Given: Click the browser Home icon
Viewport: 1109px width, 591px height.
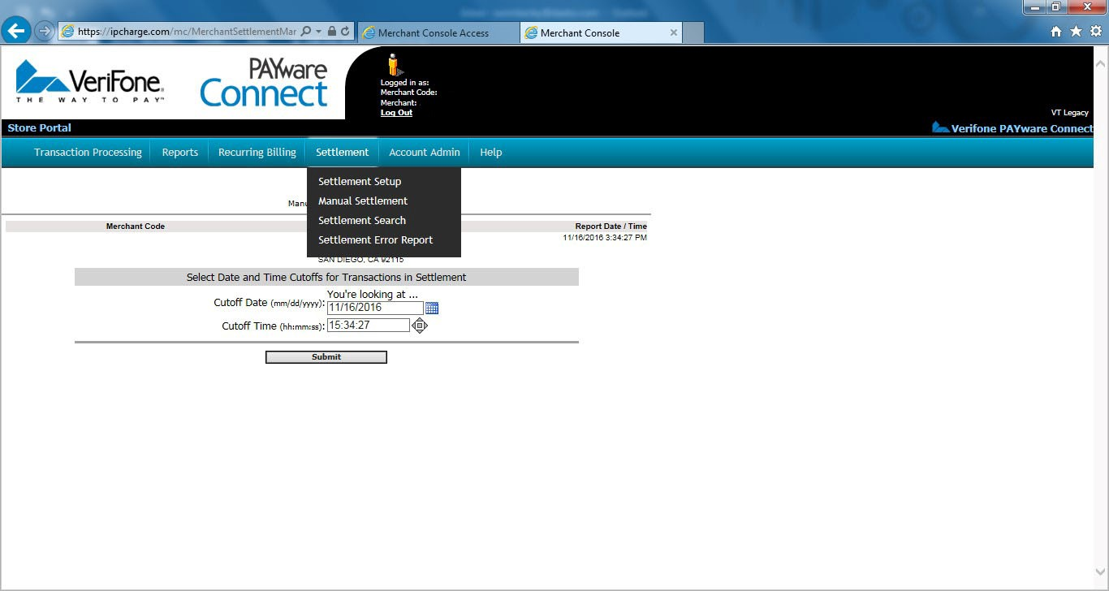Looking at the screenshot, I should (1056, 32).
